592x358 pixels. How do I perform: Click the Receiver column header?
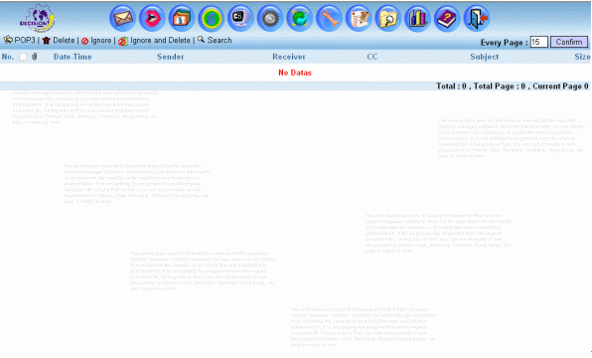[289, 57]
